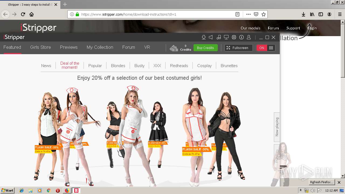Go back to the previous page
Image resolution: width=345 pixels, height=194 pixels.
5,14
